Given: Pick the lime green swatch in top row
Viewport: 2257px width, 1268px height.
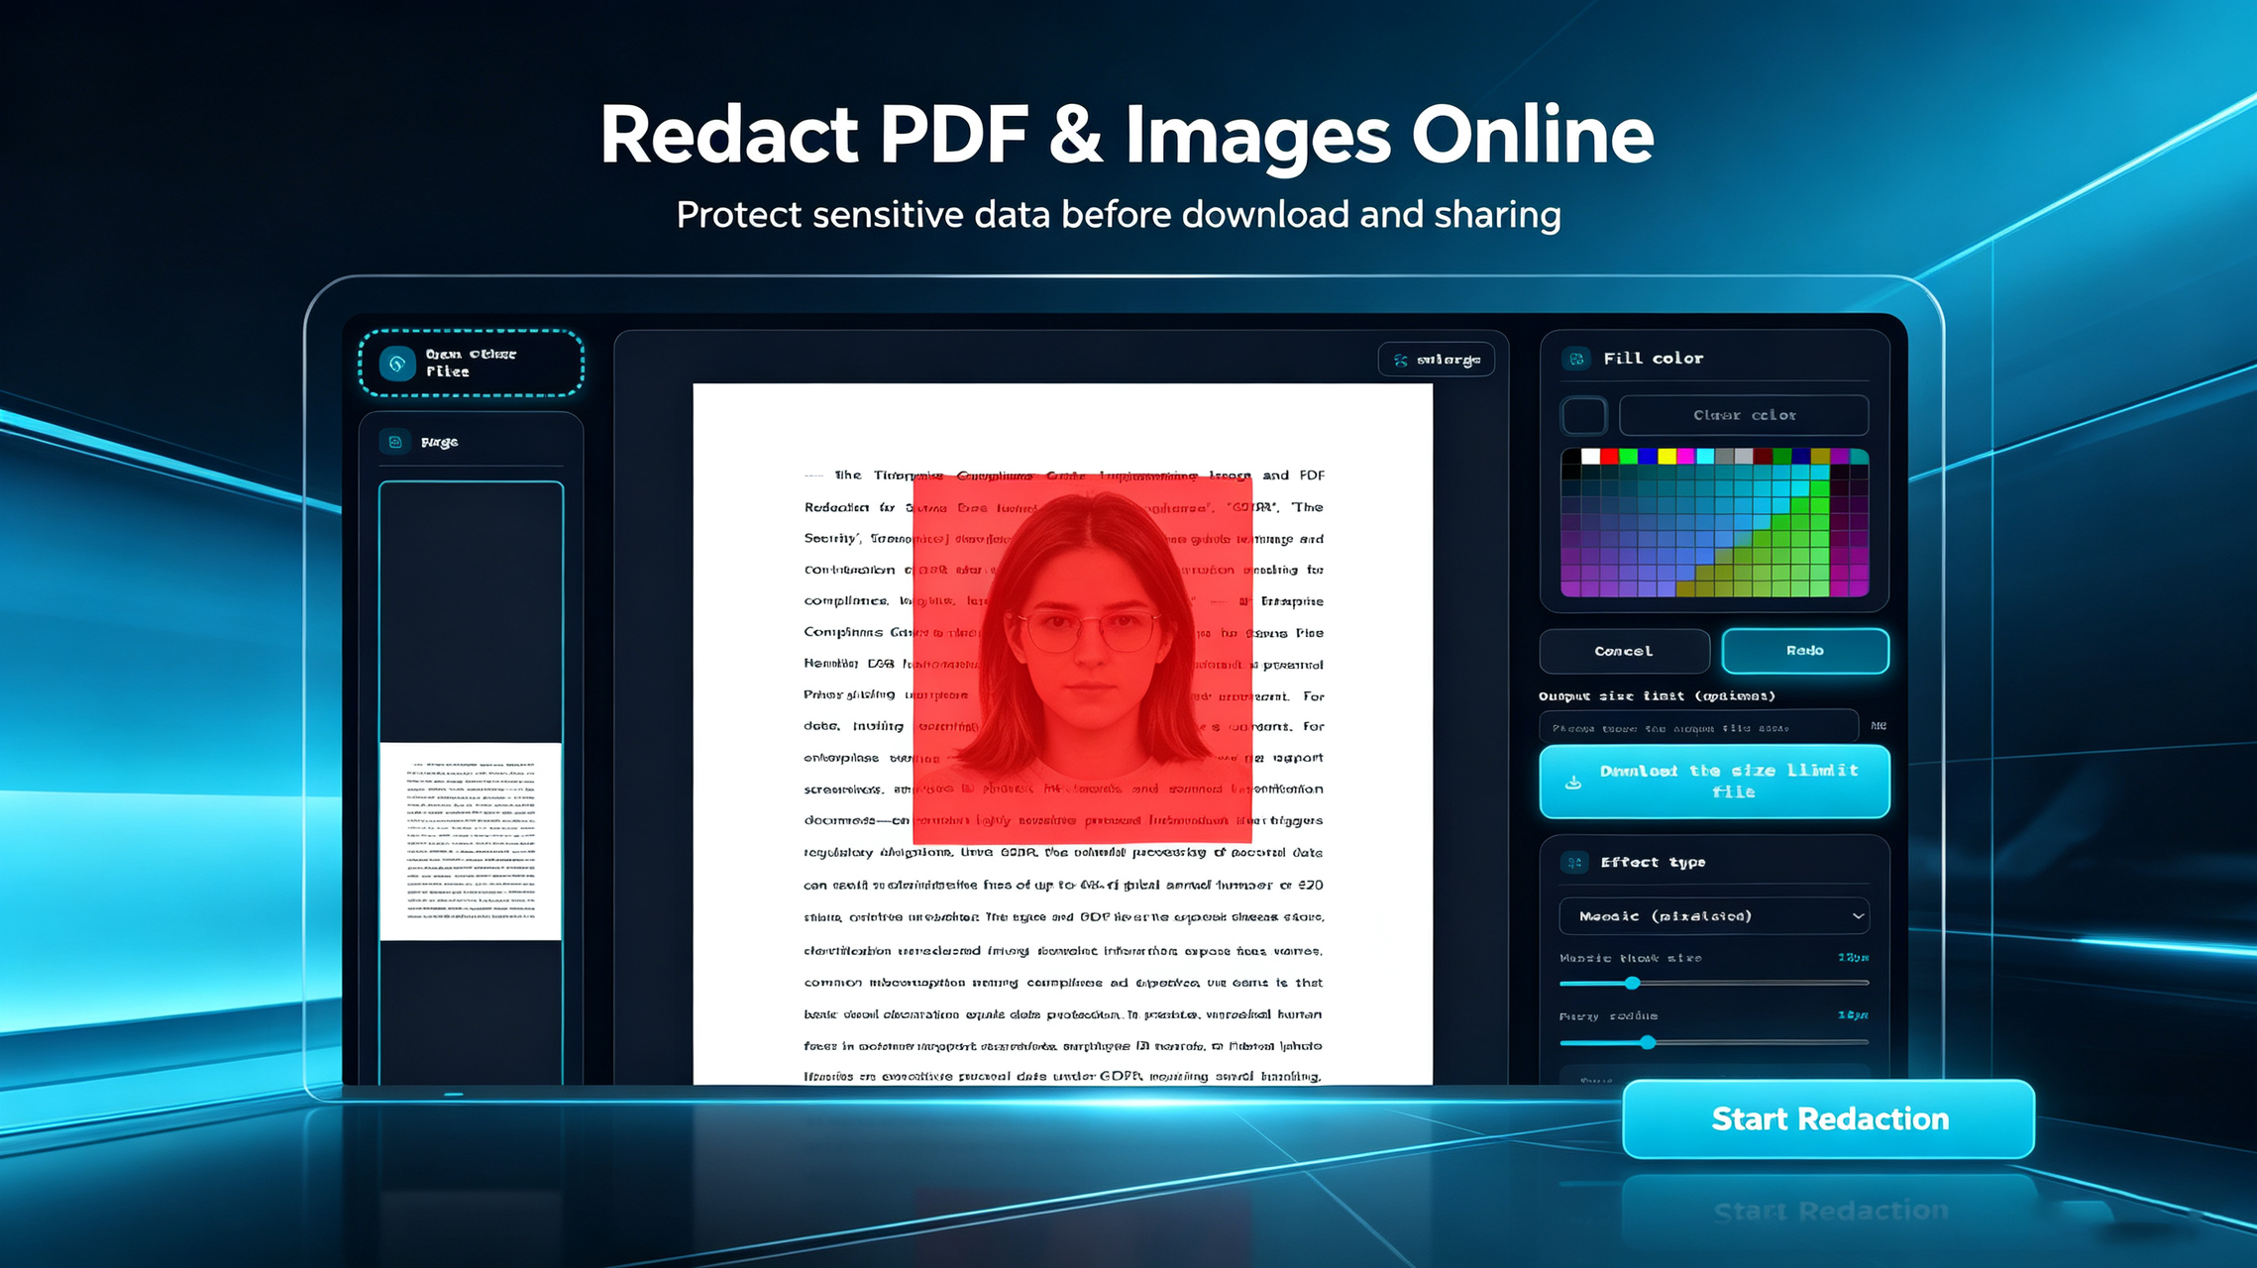Looking at the screenshot, I should (1628, 457).
